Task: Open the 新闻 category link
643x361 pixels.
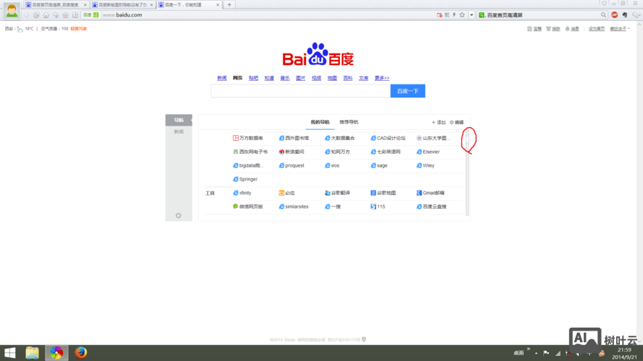Action: click(222, 78)
